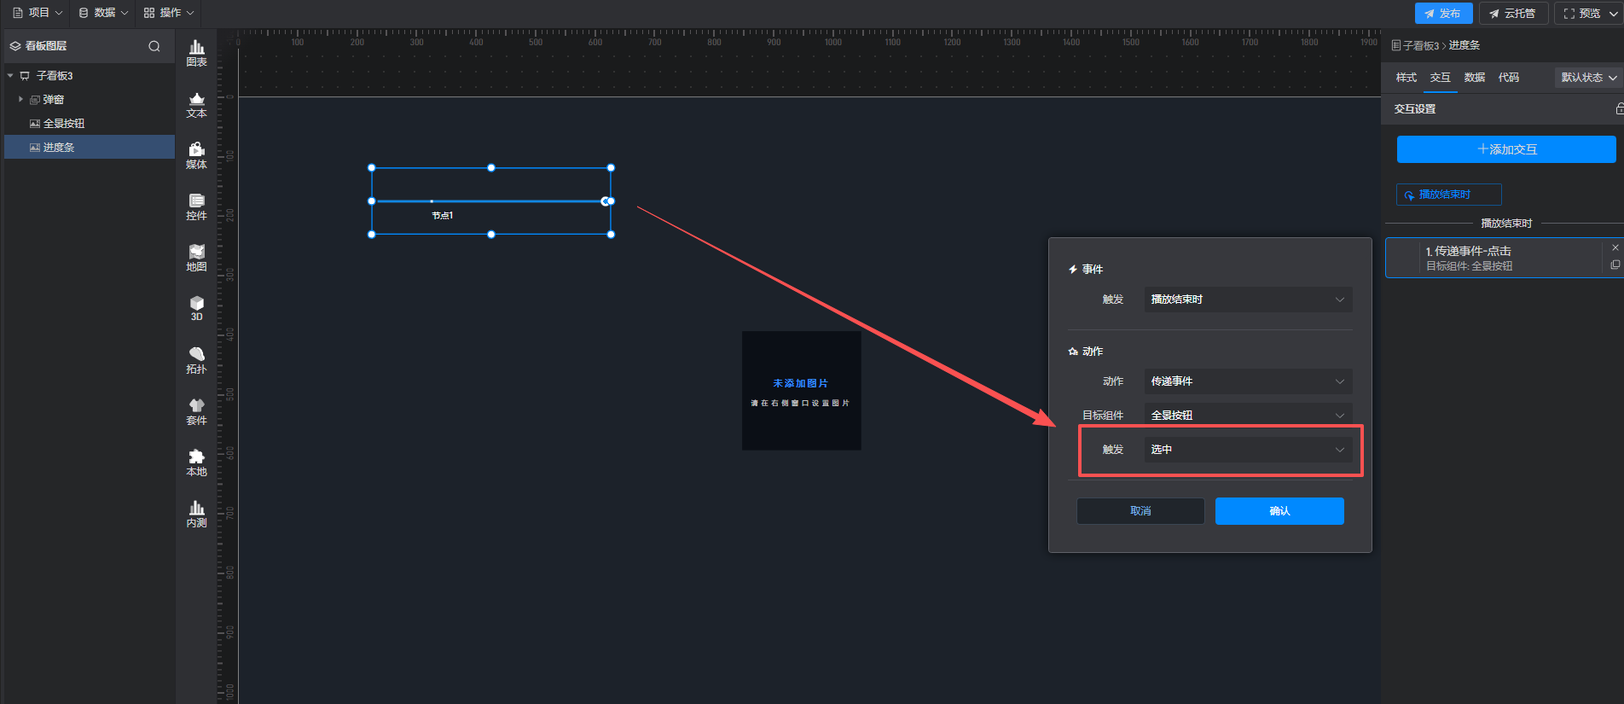Select the 文本 text component icon
The height and width of the screenshot is (704, 1624).
coord(196,105)
